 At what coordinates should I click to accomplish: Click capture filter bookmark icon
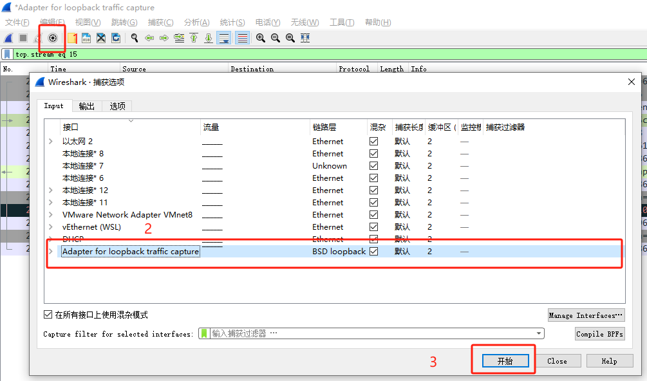click(x=204, y=333)
